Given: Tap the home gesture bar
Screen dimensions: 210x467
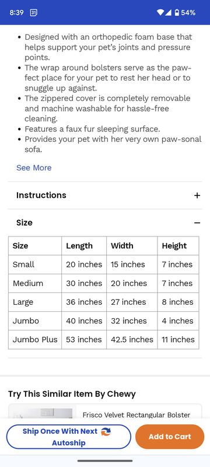Looking at the screenshot, I should [105, 461].
